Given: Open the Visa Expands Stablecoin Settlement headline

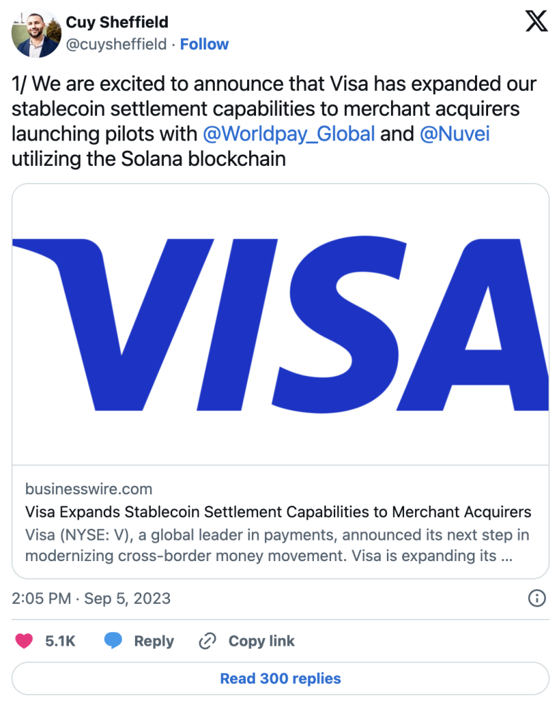Looking at the screenshot, I should point(278,512).
